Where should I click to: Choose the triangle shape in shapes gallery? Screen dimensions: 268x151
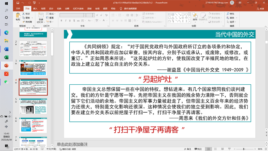(x=173, y=18)
